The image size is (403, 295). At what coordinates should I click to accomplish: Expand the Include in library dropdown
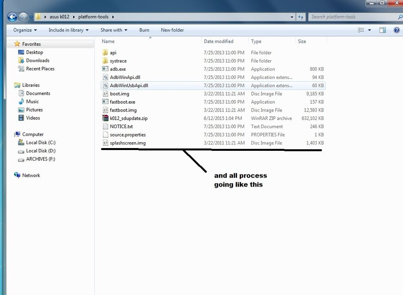pyautogui.click(x=68, y=30)
